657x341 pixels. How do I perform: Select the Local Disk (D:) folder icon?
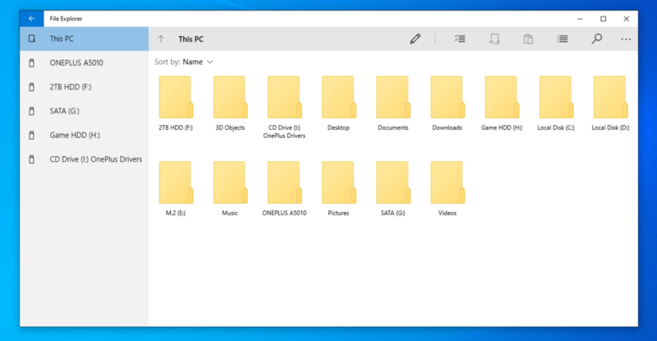pyautogui.click(x=610, y=97)
